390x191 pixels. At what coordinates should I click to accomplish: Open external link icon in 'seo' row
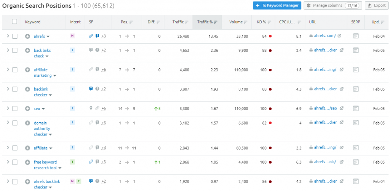coord(342,108)
